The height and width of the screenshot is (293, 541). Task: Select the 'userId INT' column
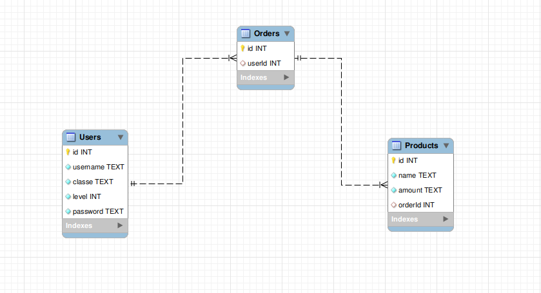pos(266,63)
